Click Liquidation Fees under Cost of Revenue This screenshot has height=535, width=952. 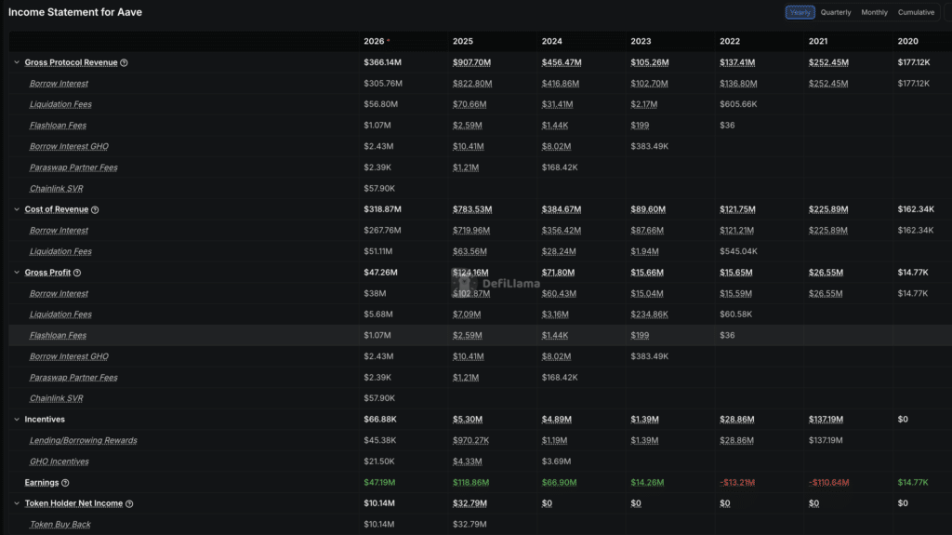pyautogui.click(x=60, y=251)
